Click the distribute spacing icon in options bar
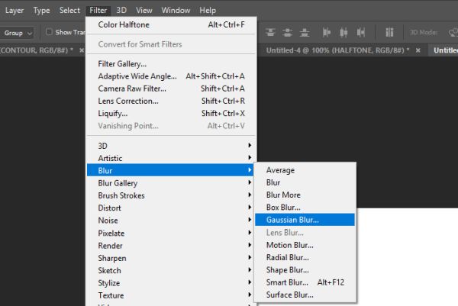Screen dimensions: 458x306 point(389,32)
